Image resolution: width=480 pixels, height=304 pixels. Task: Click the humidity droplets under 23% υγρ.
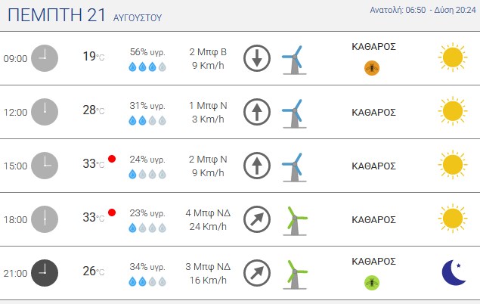pos(147,228)
